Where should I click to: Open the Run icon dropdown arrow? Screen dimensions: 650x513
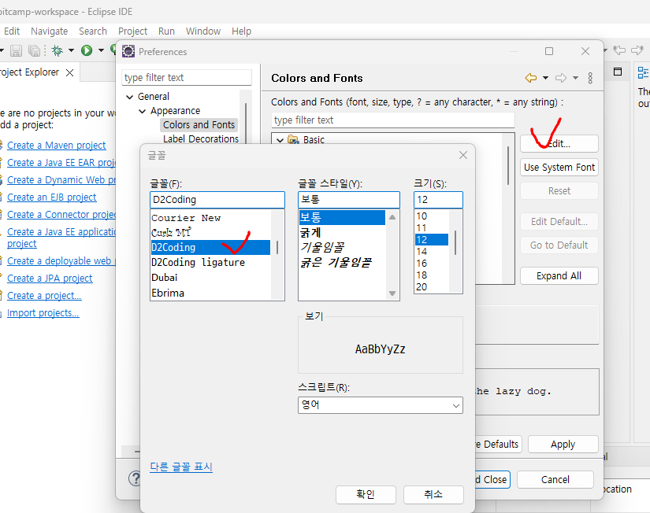(101, 50)
